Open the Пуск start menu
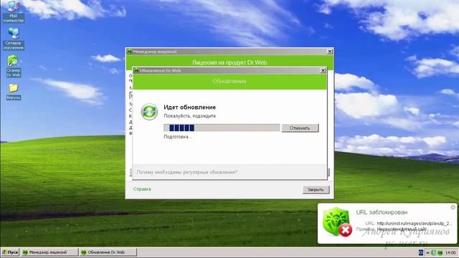 pos(10,252)
